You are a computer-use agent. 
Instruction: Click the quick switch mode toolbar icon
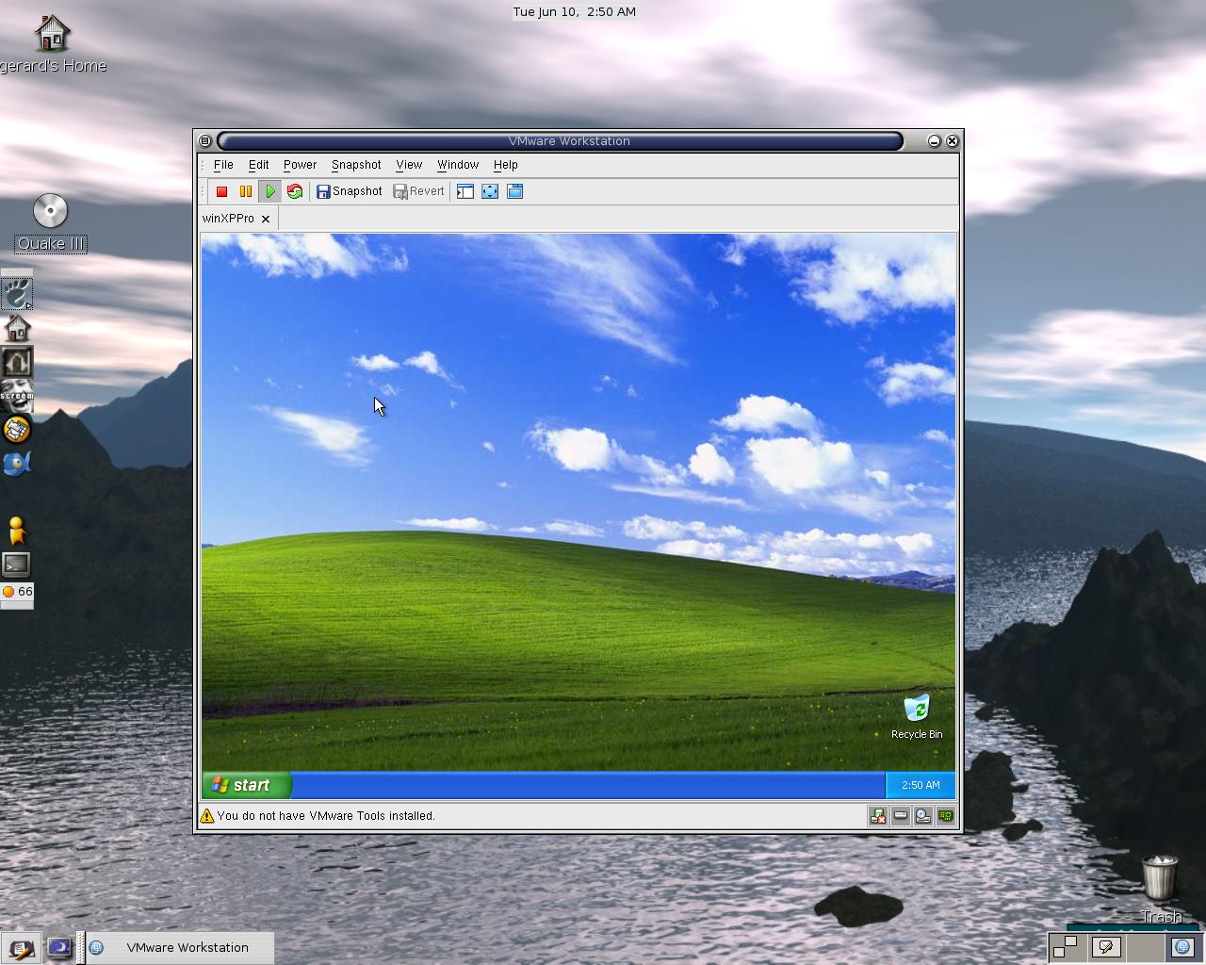(515, 191)
